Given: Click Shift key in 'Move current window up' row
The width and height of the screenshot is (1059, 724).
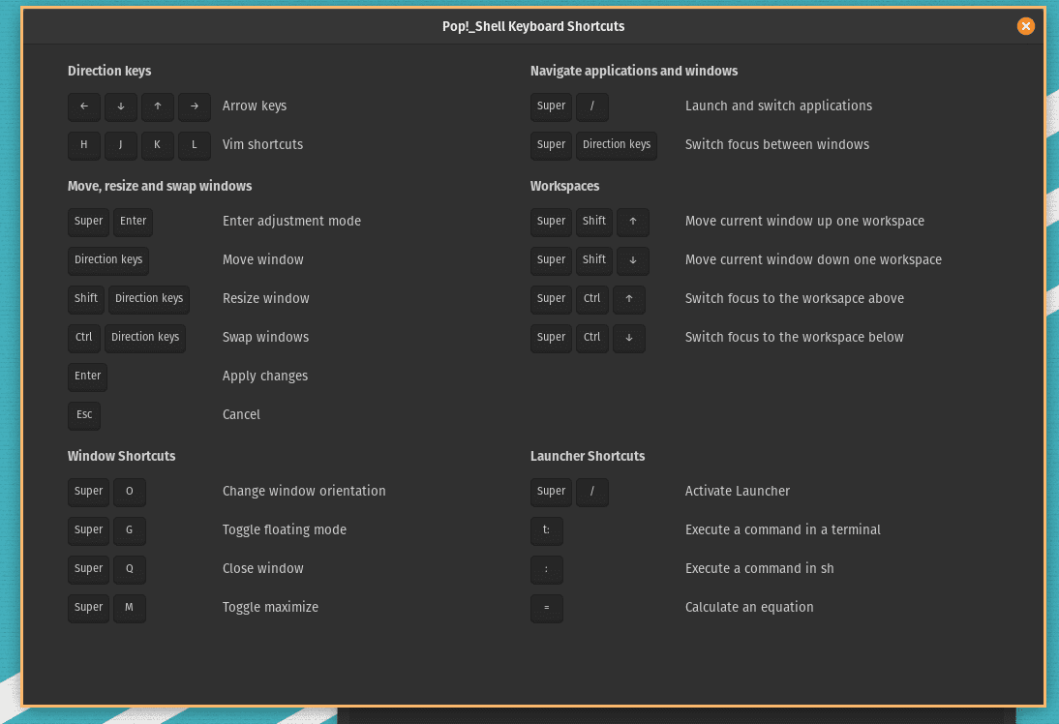Looking at the screenshot, I should point(594,222).
